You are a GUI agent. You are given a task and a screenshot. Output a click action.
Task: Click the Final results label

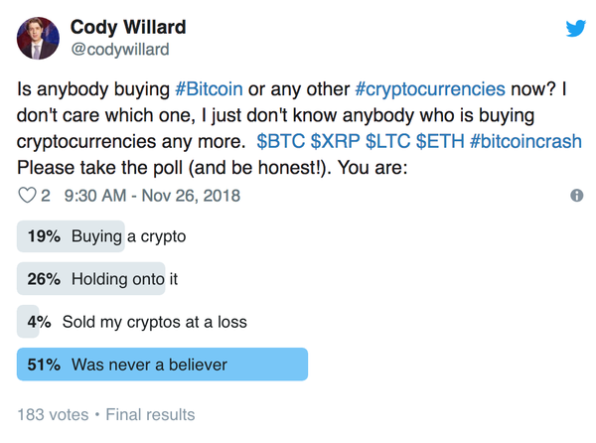coord(150,414)
